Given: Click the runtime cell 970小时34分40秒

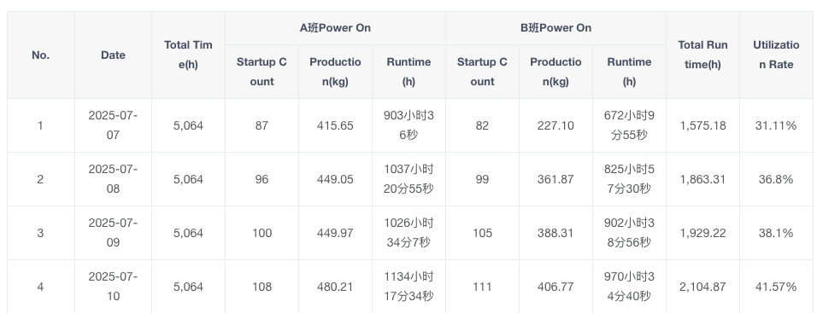Looking at the screenshot, I should [x=630, y=287].
